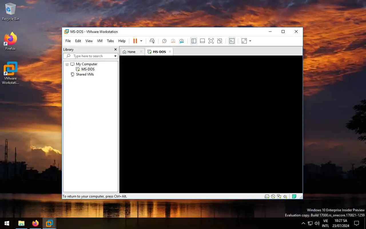Open the Windows Start menu
This screenshot has height=229, width=366.
click(7, 223)
